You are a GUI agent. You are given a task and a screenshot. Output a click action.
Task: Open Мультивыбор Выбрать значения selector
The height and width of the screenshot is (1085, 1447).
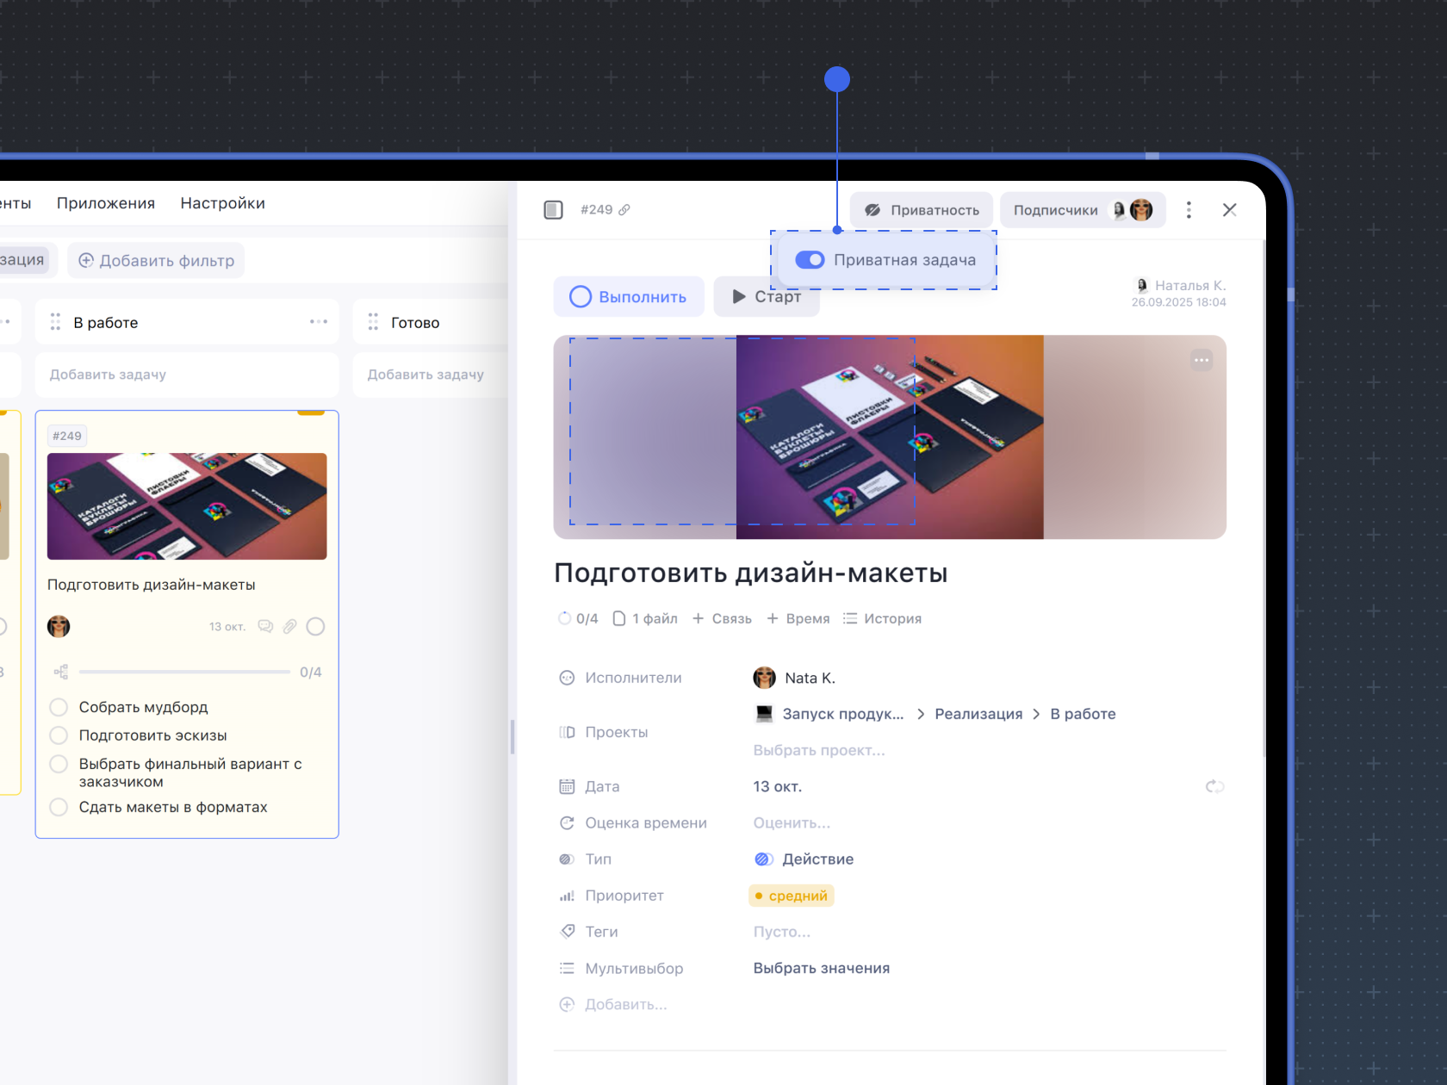click(821, 968)
